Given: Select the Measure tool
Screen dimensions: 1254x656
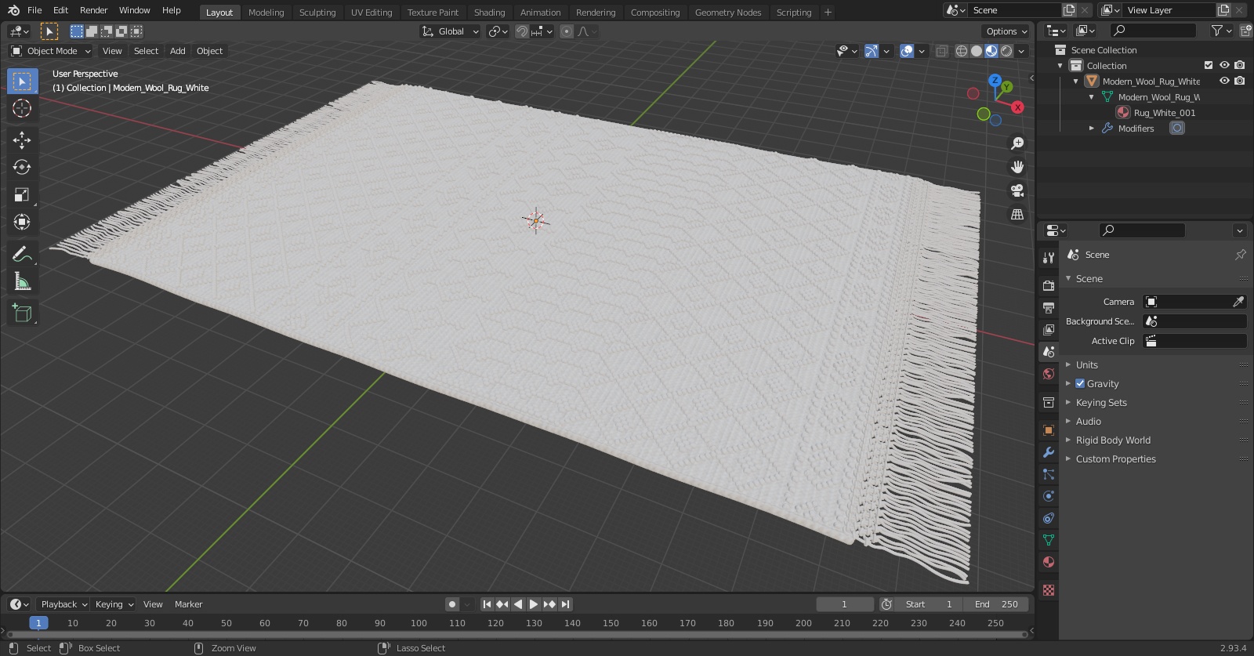Looking at the screenshot, I should pyautogui.click(x=22, y=281).
